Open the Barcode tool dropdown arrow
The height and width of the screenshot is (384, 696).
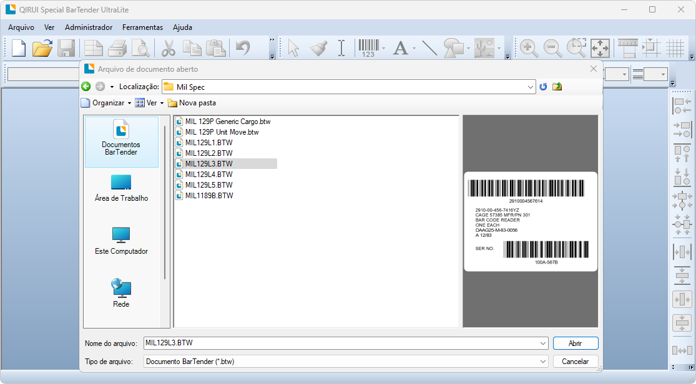tap(383, 49)
